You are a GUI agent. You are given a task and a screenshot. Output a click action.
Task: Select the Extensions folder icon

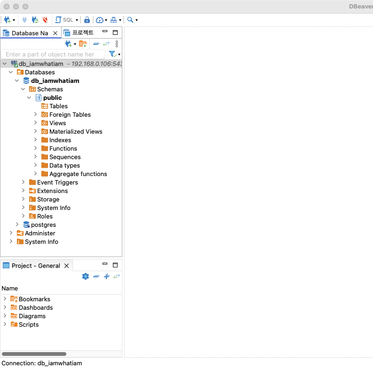pyautogui.click(x=32, y=191)
